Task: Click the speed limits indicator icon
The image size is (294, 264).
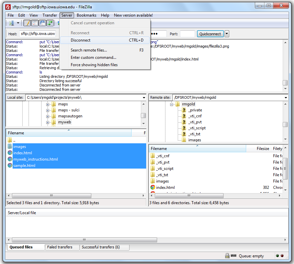Action: pyautogui.click(x=234, y=256)
